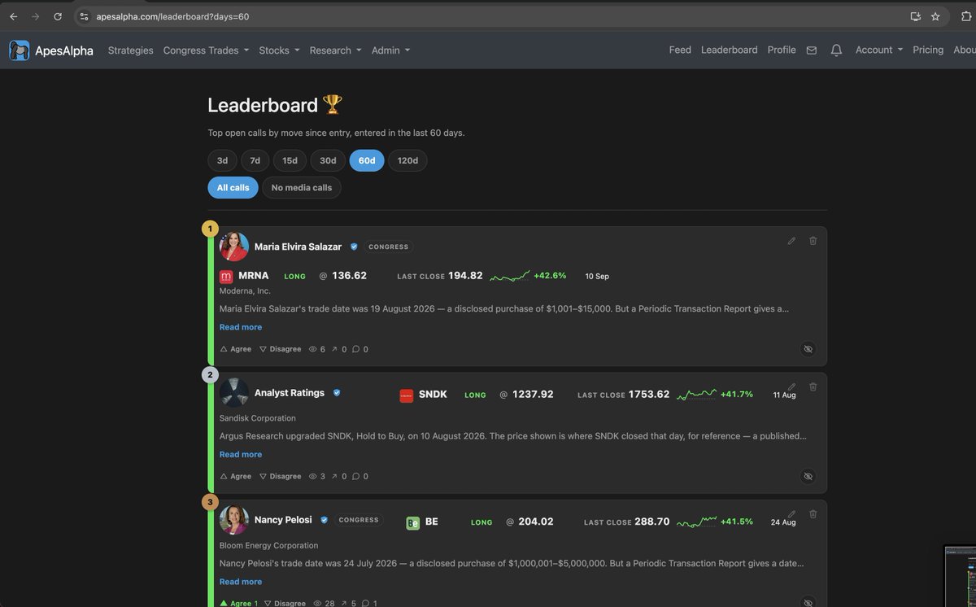Expand SNDK description with Read more

pyautogui.click(x=241, y=455)
